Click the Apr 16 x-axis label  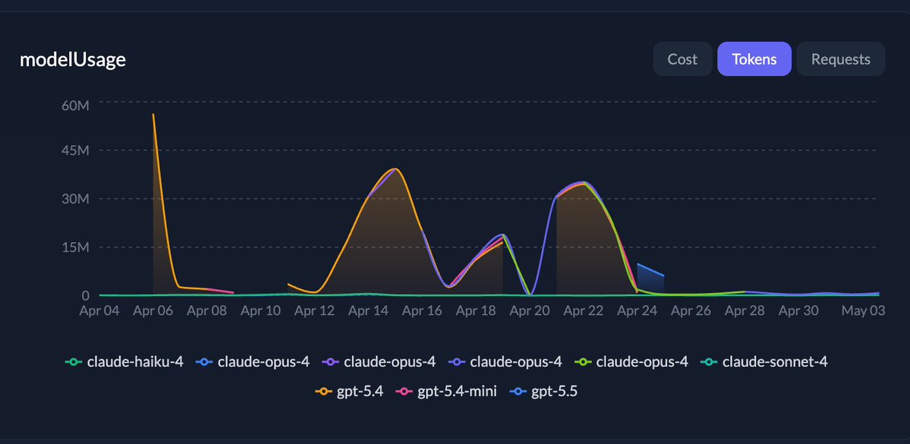(x=422, y=311)
